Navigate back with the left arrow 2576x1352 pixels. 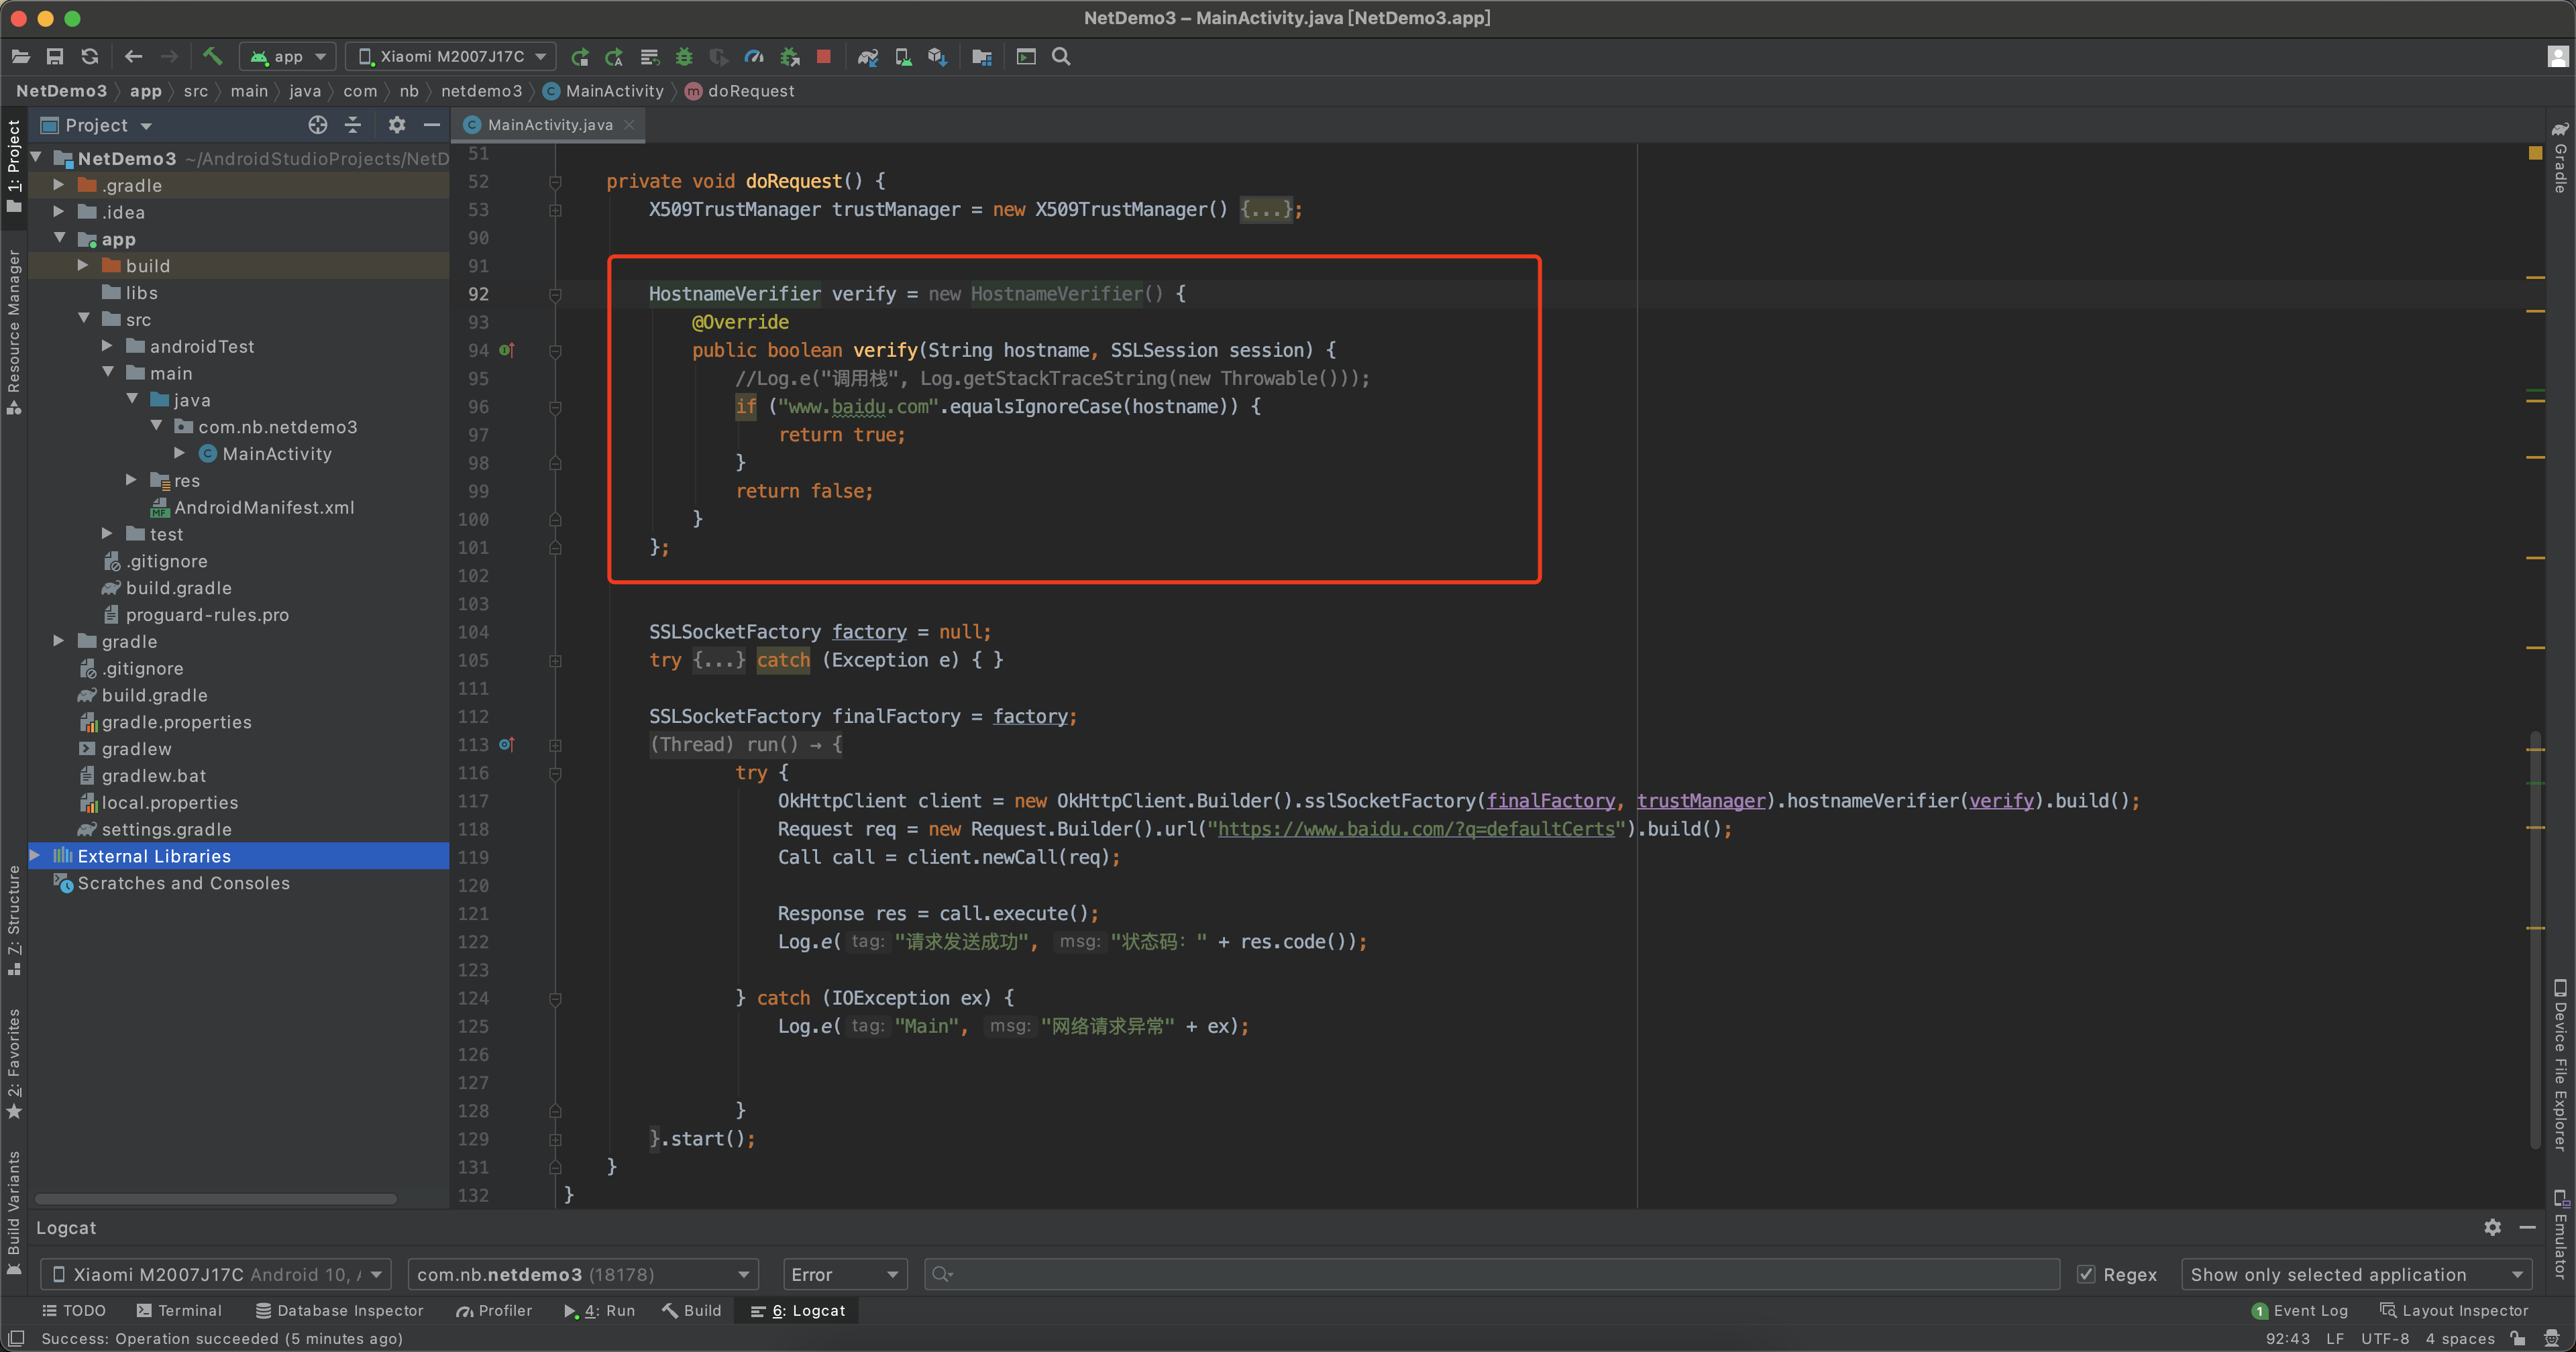coord(133,57)
